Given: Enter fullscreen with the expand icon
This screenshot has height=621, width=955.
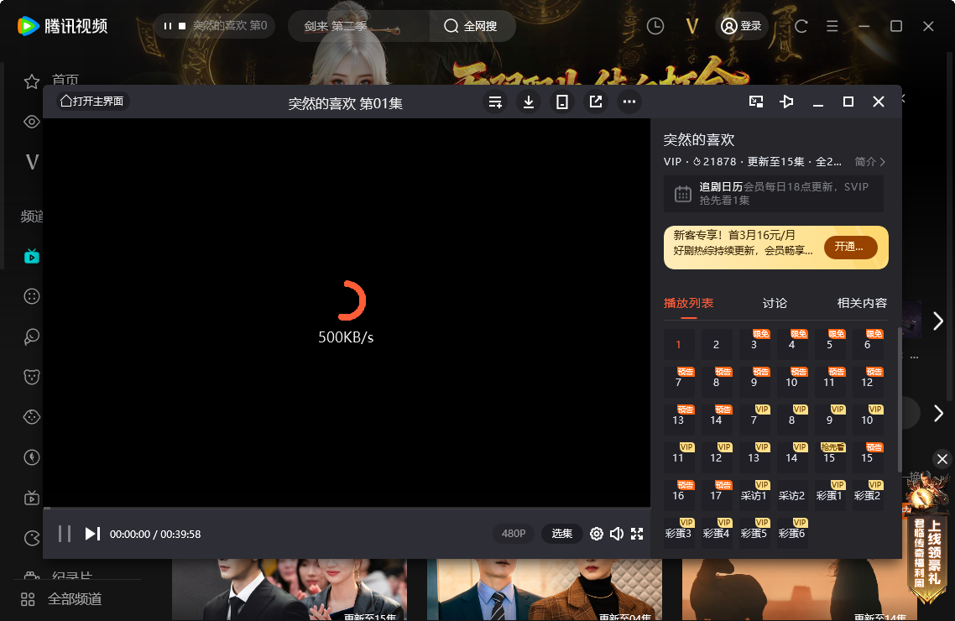Looking at the screenshot, I should click(x=638, y=534).
